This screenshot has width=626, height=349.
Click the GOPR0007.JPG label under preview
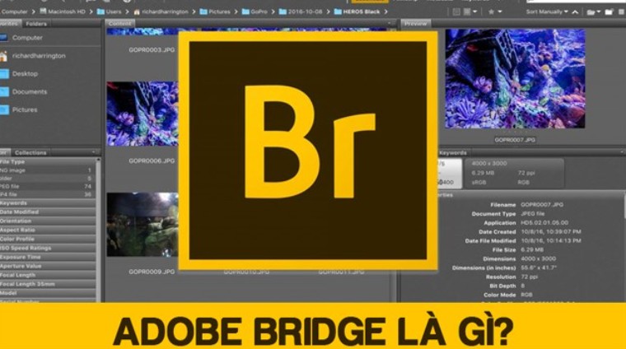pyautogui.click(x=515, y=140)
